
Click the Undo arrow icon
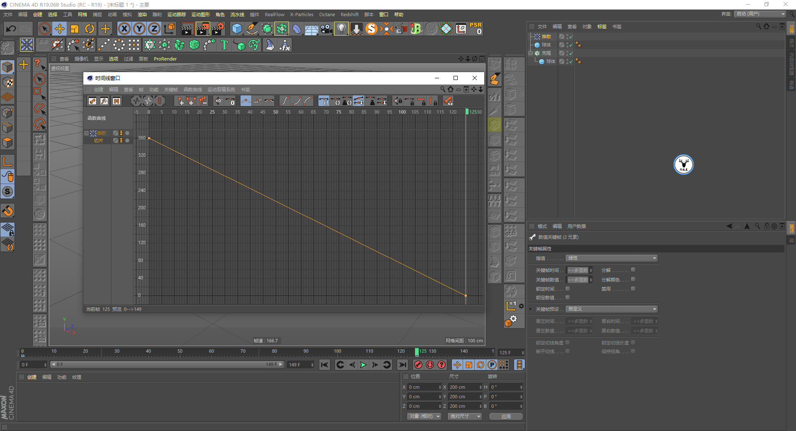pyautogui.click(x=11, y=29)
